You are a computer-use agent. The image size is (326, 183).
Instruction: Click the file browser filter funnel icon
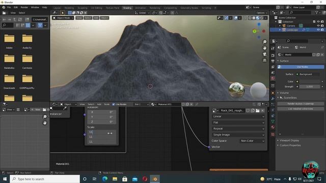(x=40, y=25)
